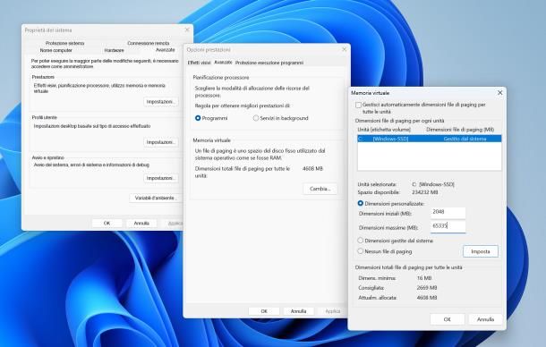Click OK in Proprietà del sistema
This screenshot has width=546, height=347.
click(x=107, y=223)
